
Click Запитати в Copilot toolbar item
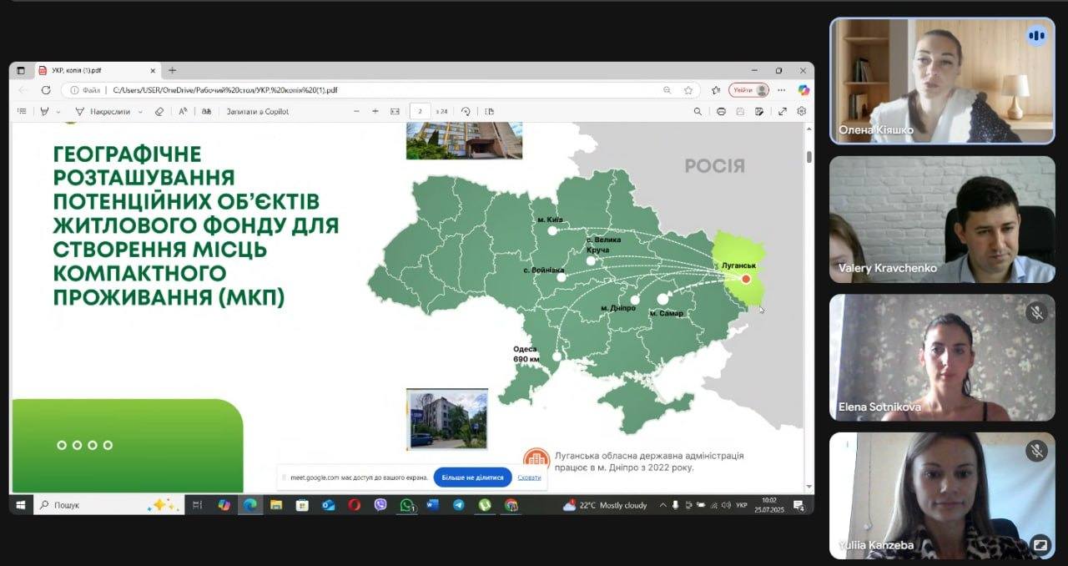(257, 111)
